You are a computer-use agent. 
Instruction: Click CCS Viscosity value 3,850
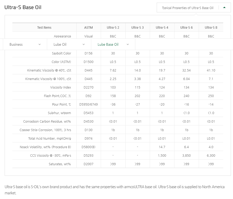click(x=187, y=155)
